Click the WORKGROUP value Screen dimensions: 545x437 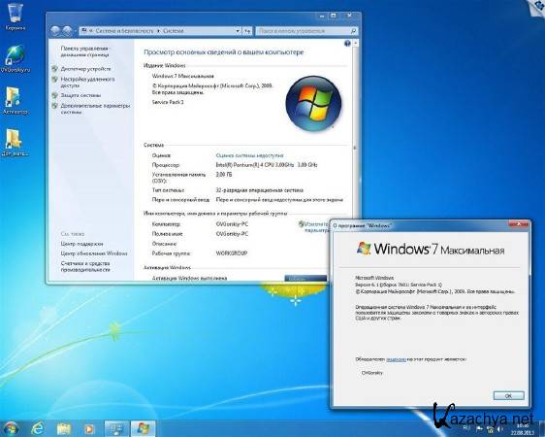coord(232,253)
